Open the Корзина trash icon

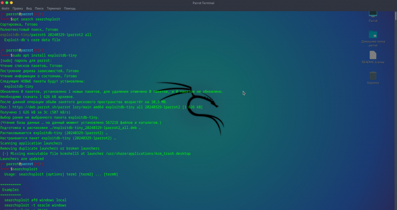373,77
